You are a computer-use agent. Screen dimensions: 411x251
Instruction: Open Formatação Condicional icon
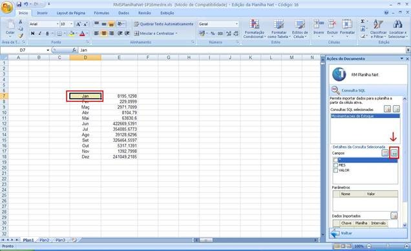coord(254,25)
